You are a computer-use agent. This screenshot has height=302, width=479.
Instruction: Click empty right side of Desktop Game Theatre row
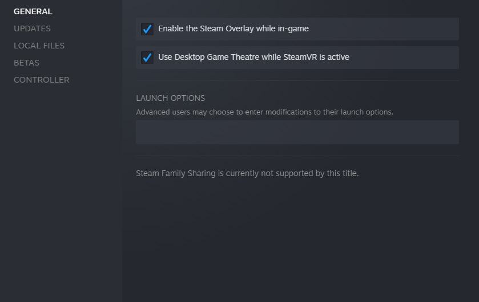pyautogui.click(x=411, y=57)
